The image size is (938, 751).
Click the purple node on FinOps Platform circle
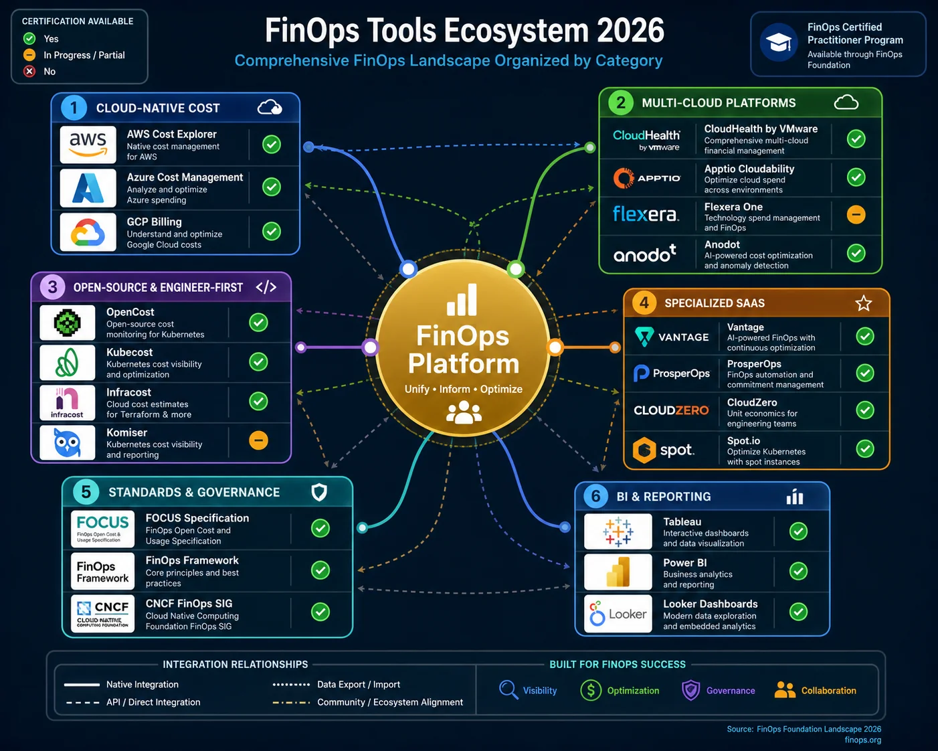click(x=370, y=347)
